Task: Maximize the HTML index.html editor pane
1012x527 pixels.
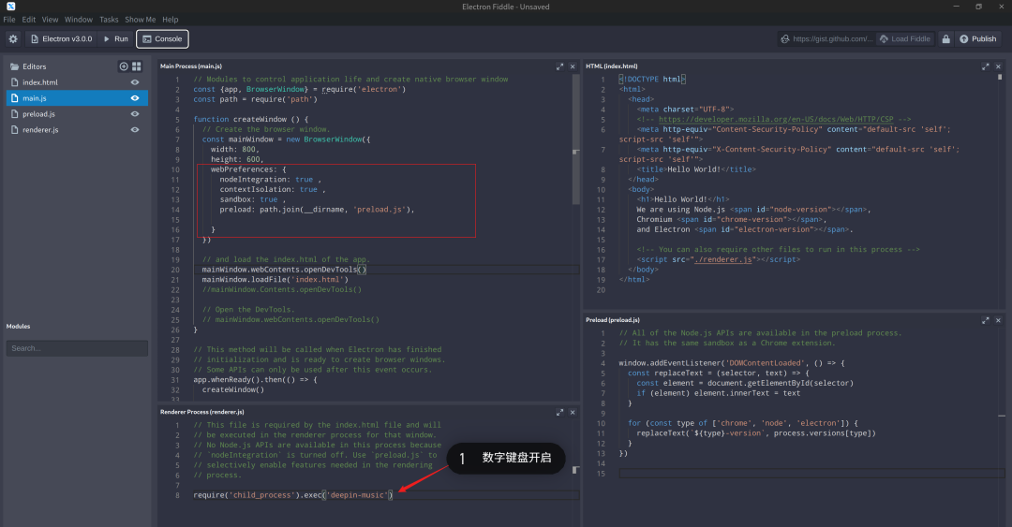Action: coord(986,66)
